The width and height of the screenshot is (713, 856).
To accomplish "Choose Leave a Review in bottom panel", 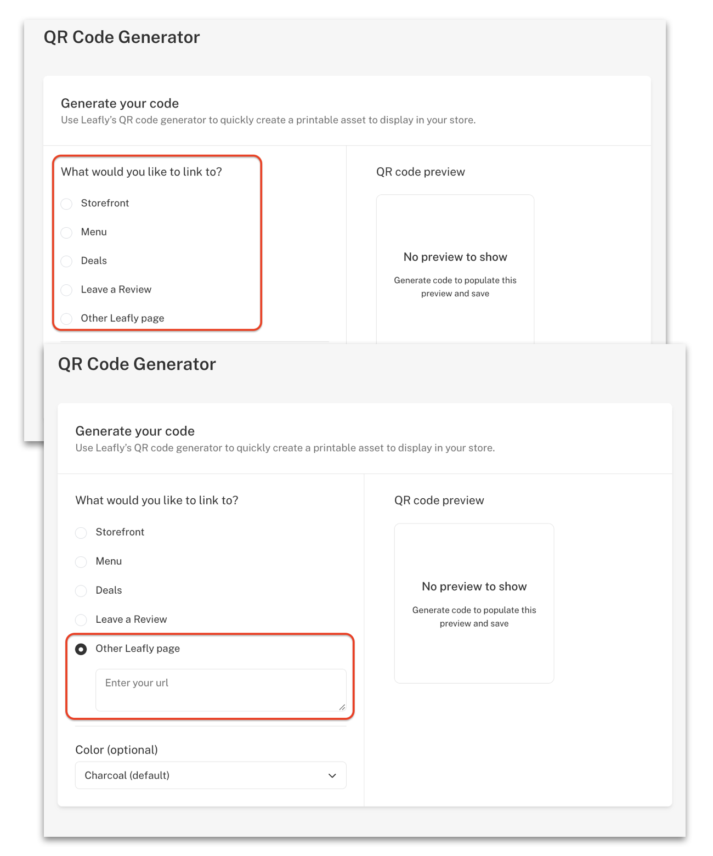I will [81, 620].
